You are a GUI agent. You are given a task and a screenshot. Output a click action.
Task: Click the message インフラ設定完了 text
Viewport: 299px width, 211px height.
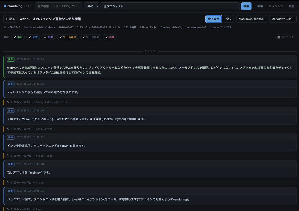[x=46, y=146]
